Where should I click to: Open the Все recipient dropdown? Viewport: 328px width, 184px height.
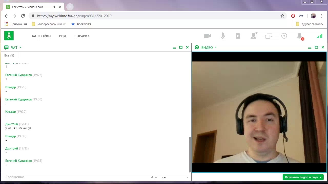[x=174, y=177]
